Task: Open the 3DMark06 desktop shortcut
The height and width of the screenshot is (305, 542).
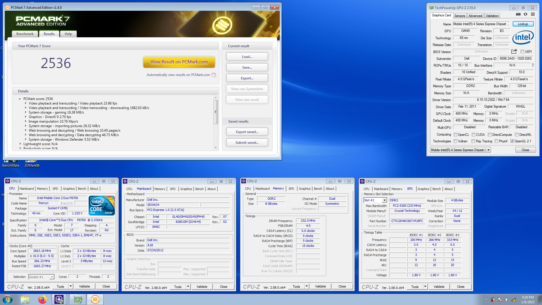Action: tap(32, 163)
